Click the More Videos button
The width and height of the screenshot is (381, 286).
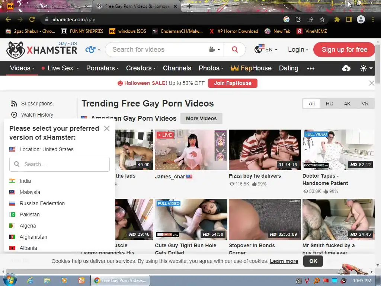pyautogui.click(x=201, y=118)
